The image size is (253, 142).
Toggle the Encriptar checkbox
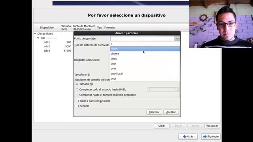point(76,106)
